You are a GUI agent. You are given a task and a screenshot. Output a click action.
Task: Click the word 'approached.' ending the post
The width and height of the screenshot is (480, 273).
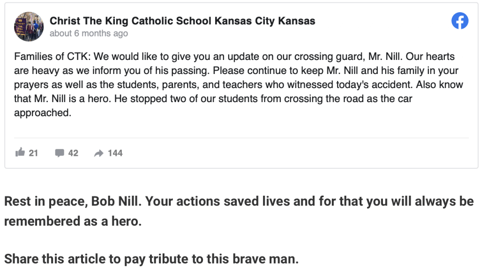(x=43, y=113)
